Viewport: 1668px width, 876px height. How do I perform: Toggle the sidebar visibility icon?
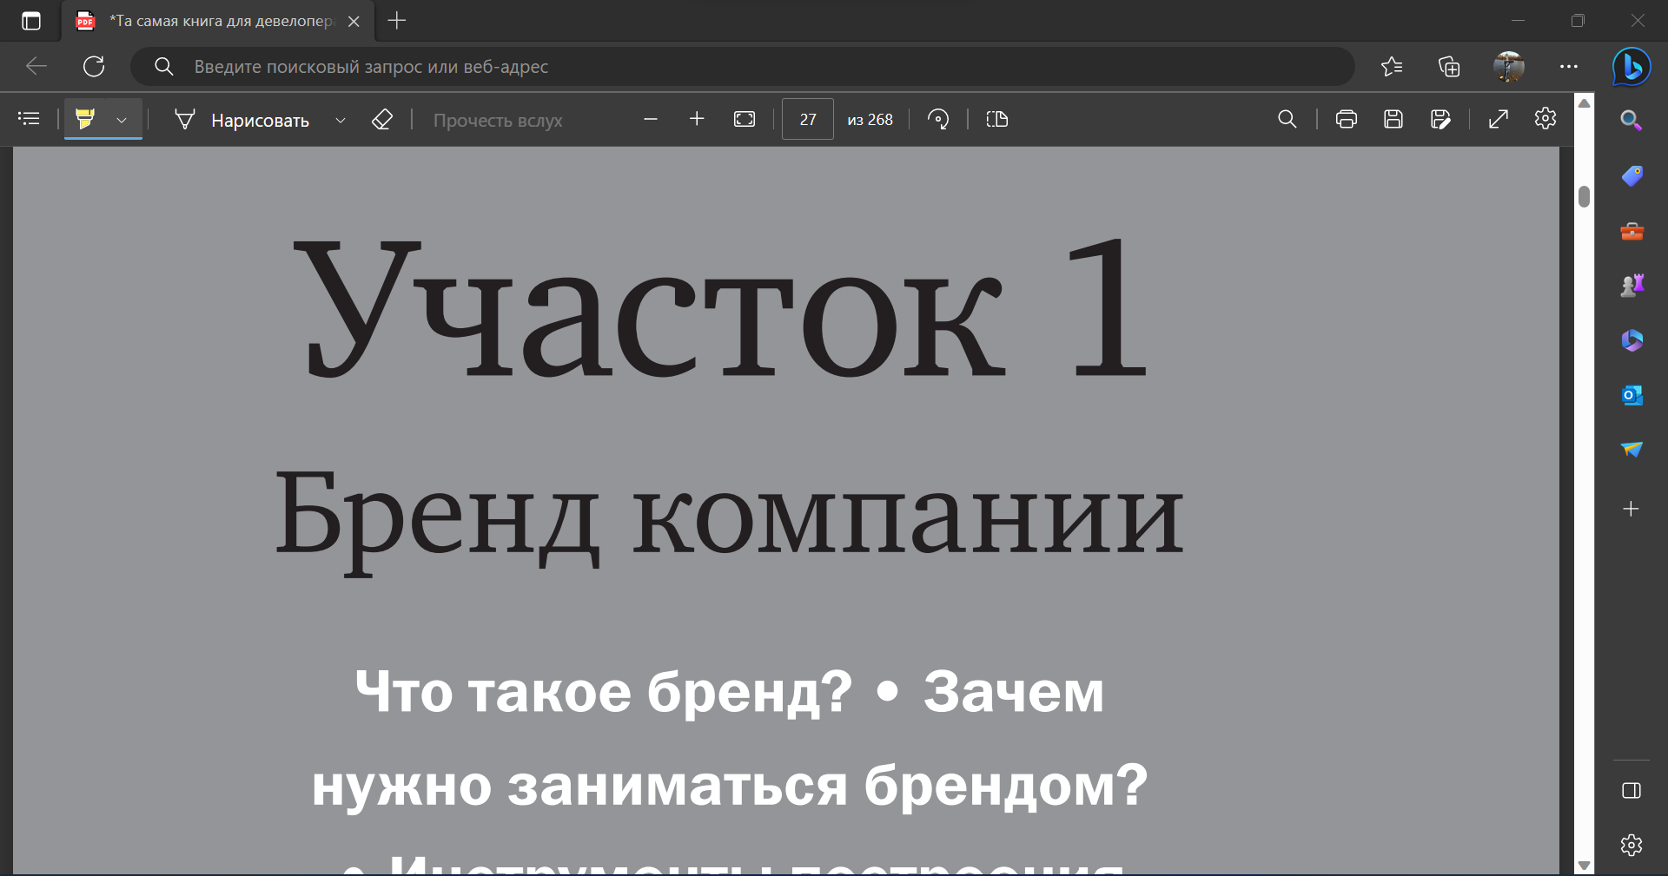point(1632,790)
